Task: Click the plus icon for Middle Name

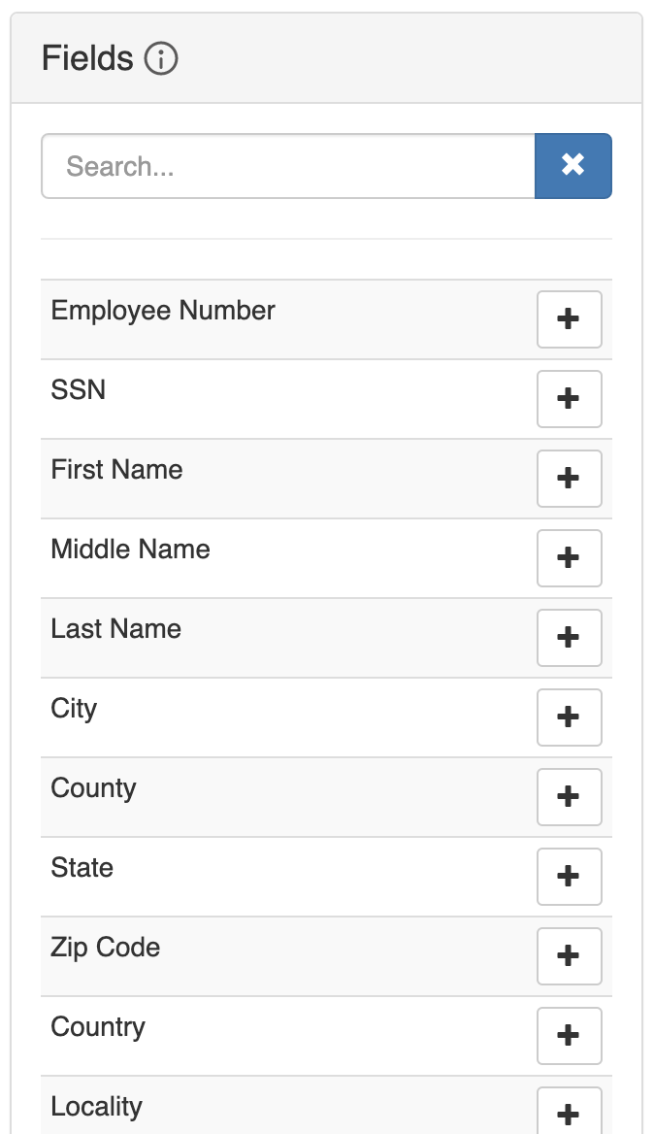Action: (x=569, y=558)
